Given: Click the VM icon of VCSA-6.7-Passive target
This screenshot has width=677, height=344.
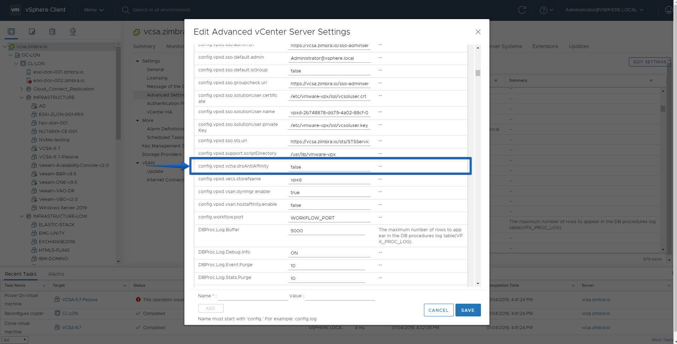Looking at the screenshot, I should click(57, 299).
